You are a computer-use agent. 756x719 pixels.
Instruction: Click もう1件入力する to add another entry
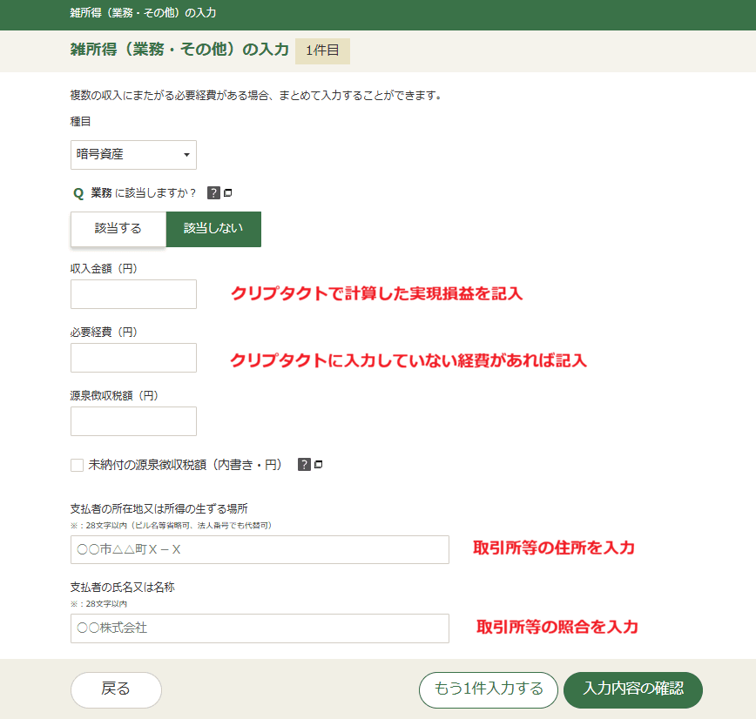coord(488,689)
